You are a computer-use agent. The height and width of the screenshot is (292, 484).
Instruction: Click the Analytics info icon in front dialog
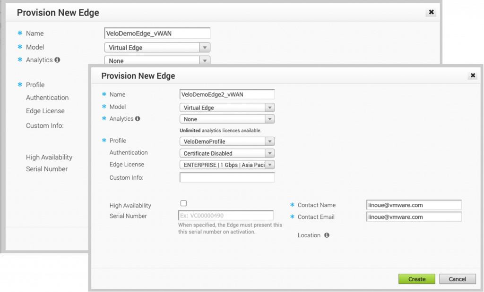click(x=138, y=119)
